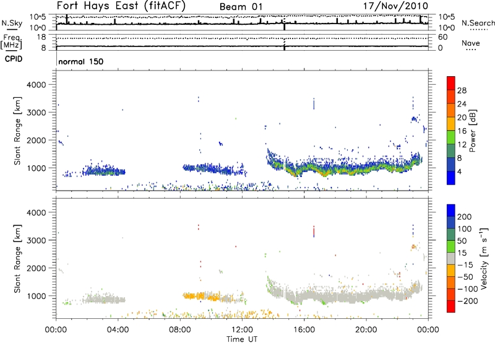The image size is (495, 343).
Task: Click the "4" label on Power colorbar
Action: [x=460, y=171]
